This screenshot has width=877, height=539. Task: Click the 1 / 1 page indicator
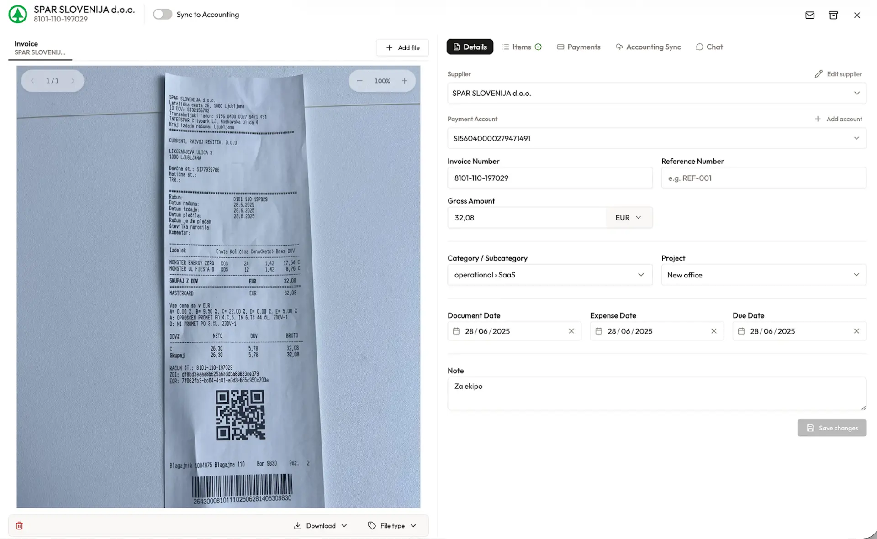point(53,81)
